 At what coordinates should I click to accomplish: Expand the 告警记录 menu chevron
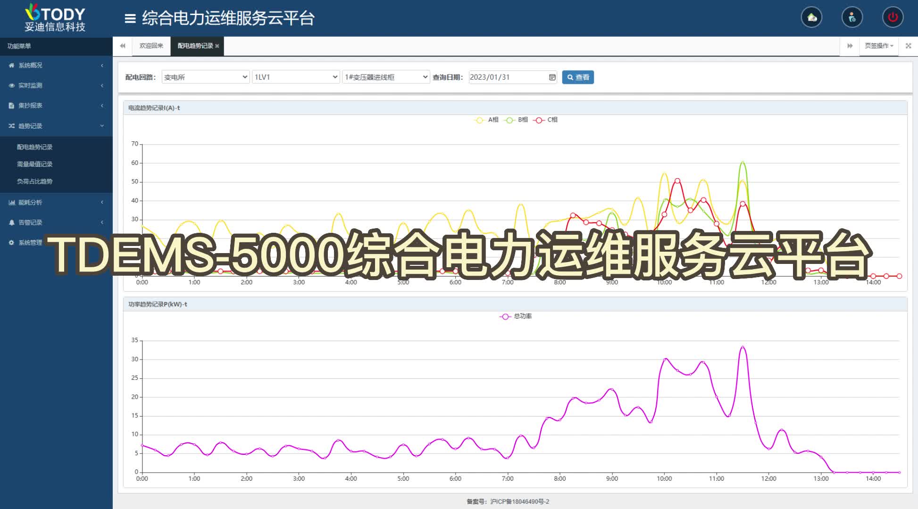point(102,222)
